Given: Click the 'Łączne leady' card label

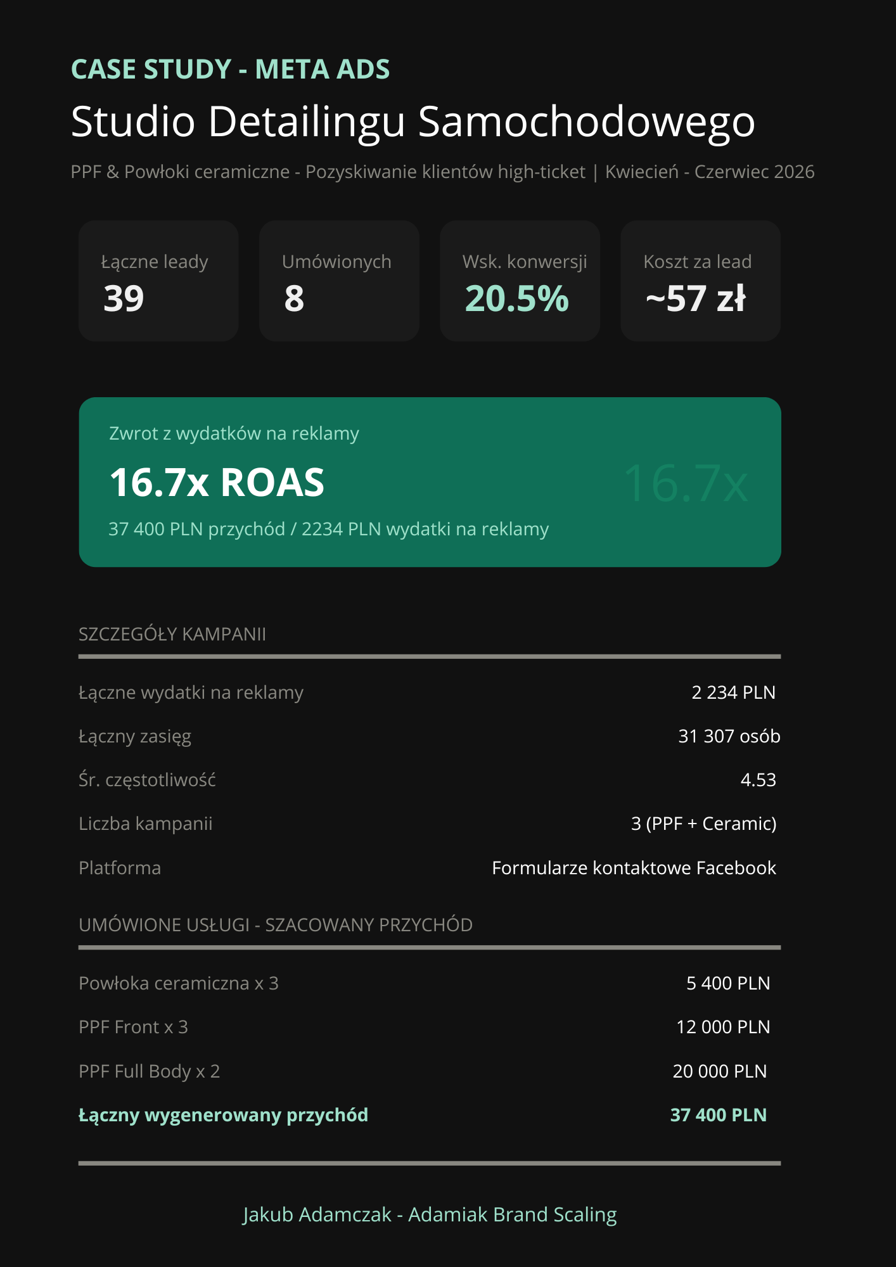Looking at the screenshot, I should 155,262.
